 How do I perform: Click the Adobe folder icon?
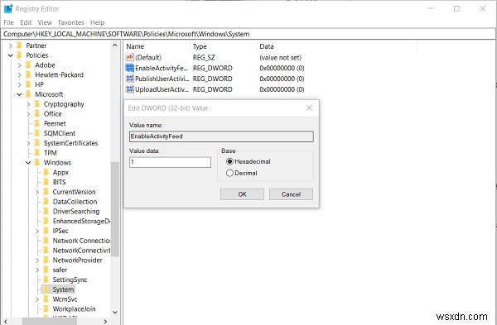coord(28,65)
